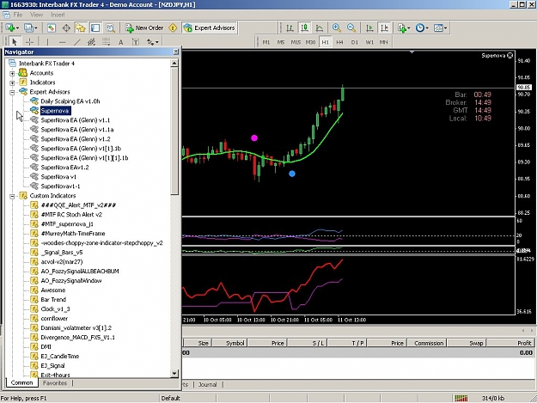The width and height of the screenshot is (537, 403).
Task: Select the Equidistant Channel tool
Action: [x=91, y=42]
